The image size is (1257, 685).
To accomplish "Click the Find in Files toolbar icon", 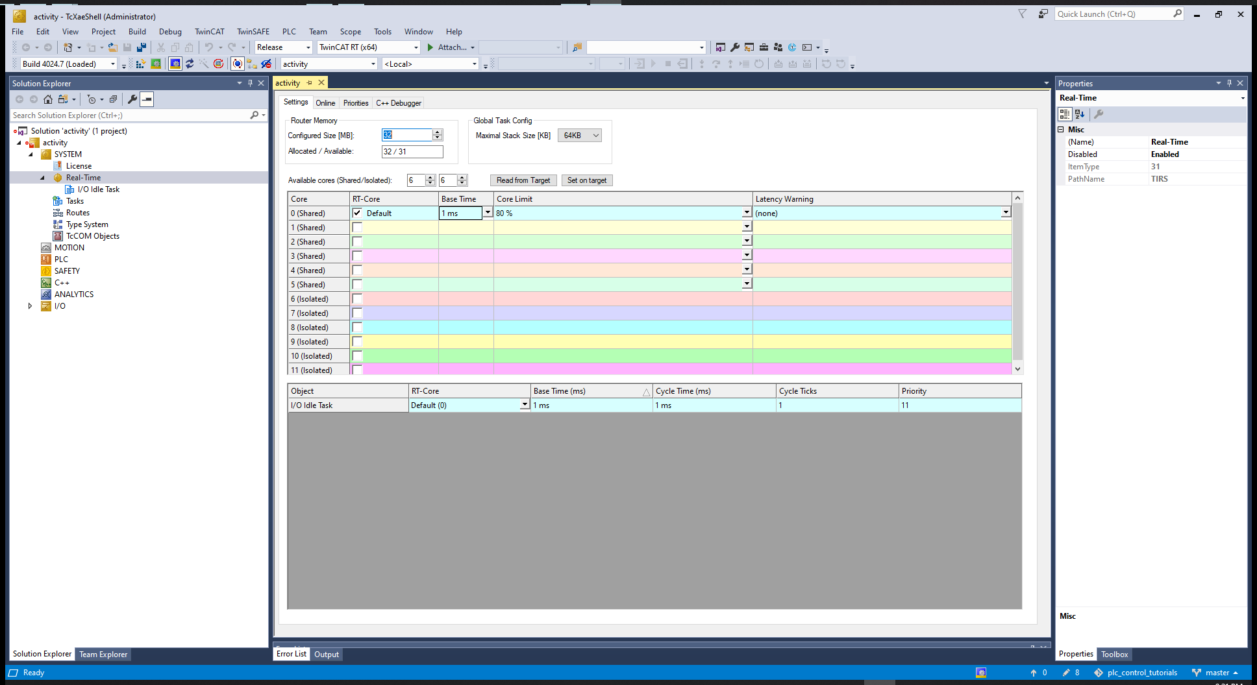I will [x=577, y=47].
